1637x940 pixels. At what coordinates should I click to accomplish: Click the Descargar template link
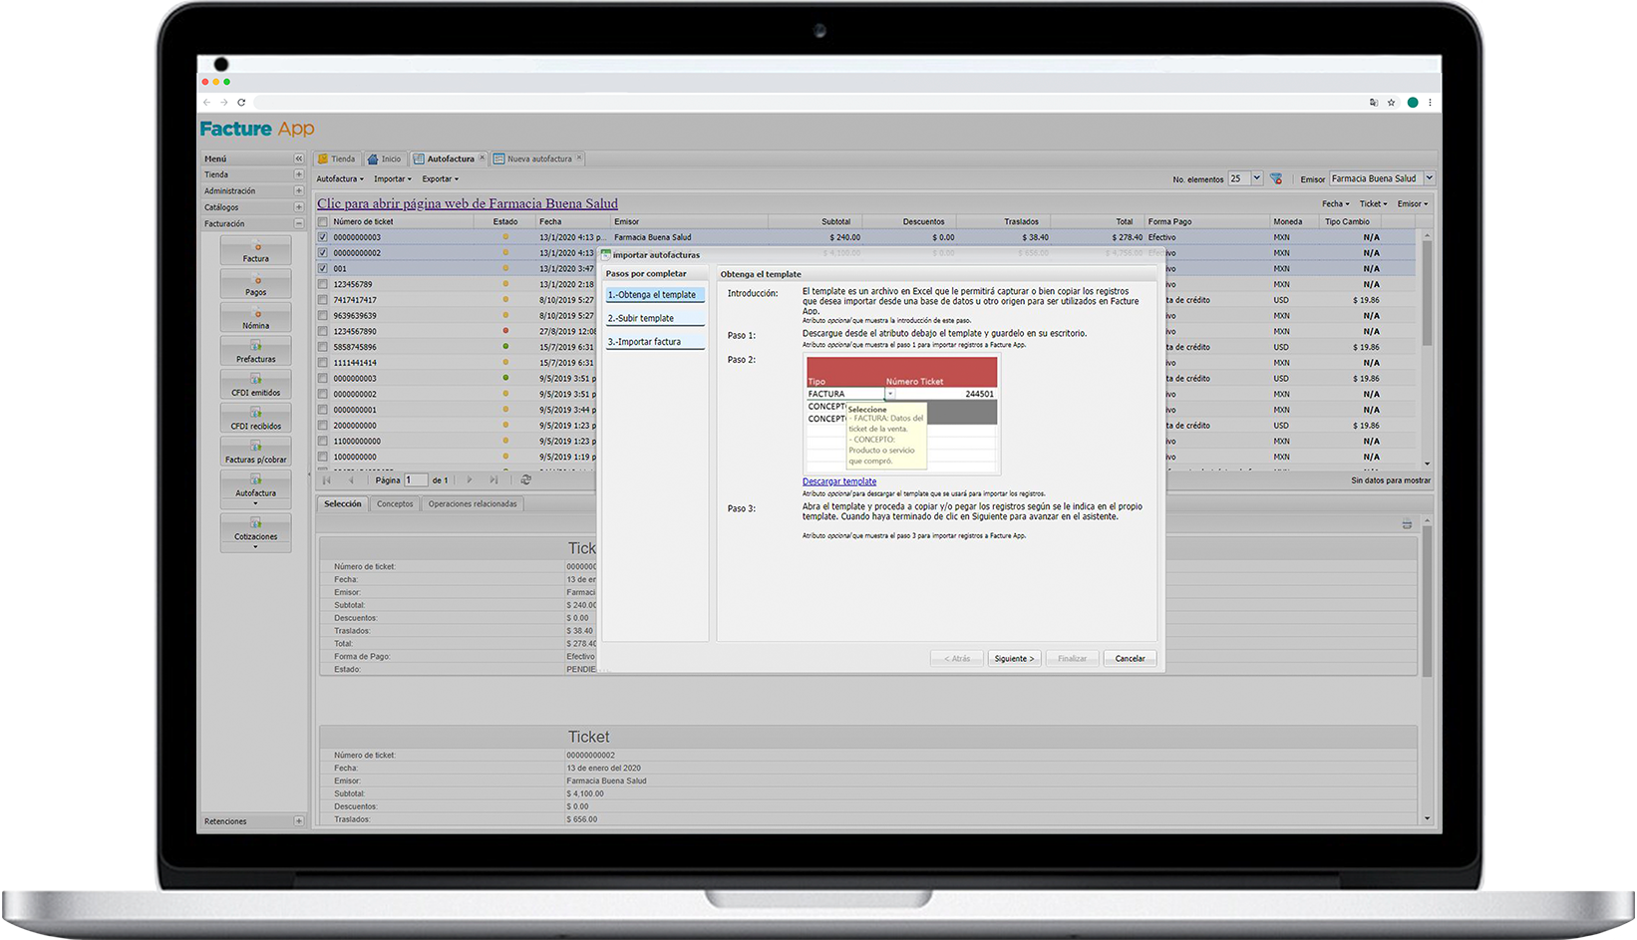click(839, 481)
